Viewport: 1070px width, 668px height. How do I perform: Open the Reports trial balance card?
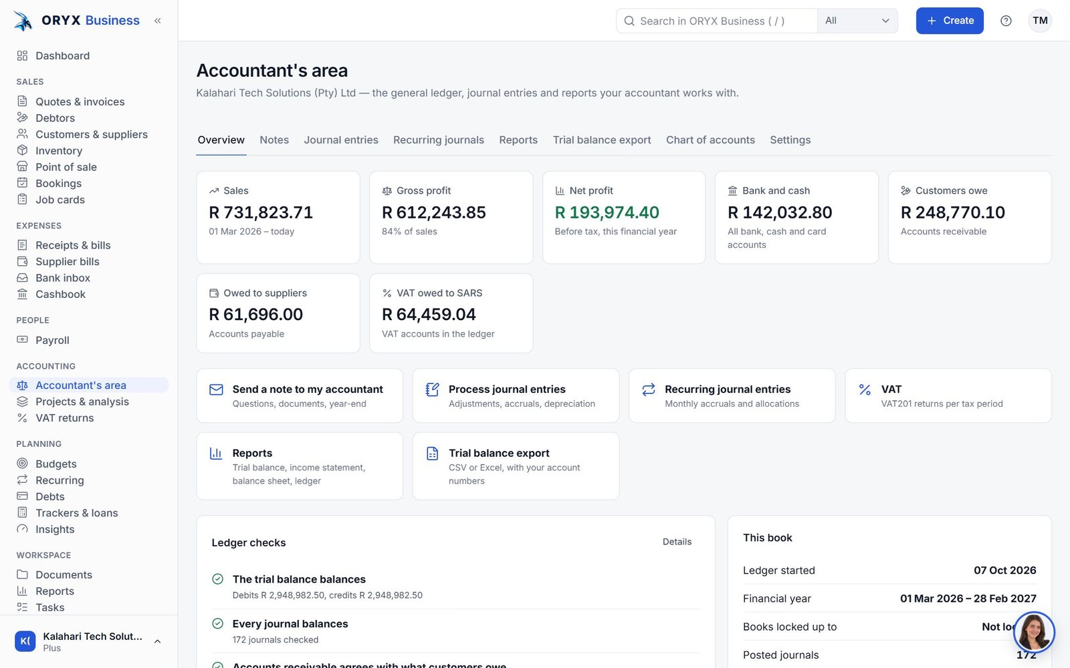pos(300,466)
